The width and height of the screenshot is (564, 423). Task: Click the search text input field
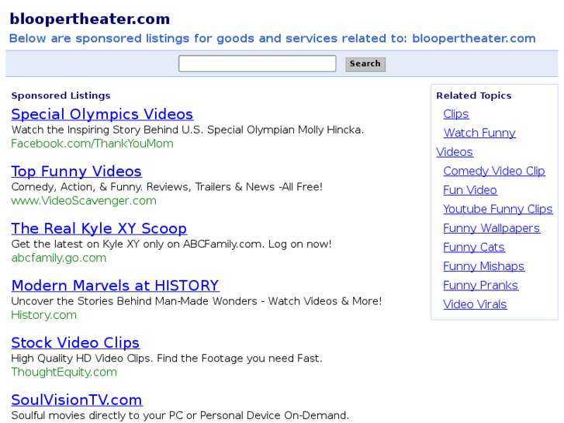tap(258, 64)
